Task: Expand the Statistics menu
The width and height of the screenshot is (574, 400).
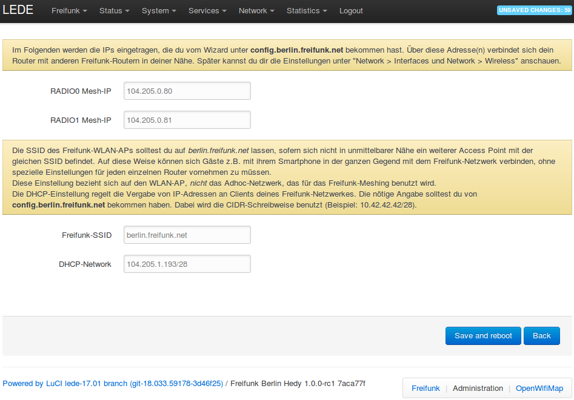Action: (307, 11)
